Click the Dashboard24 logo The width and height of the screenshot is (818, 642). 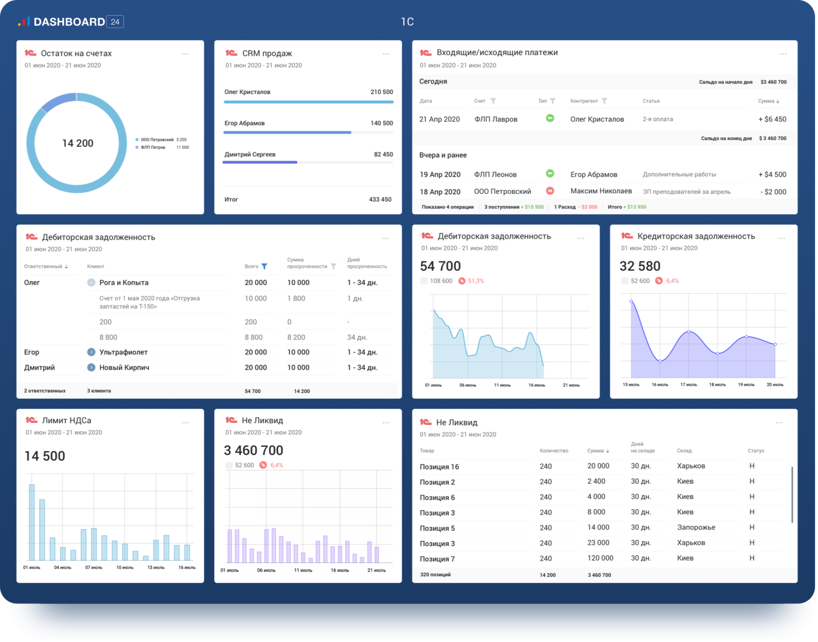click(71, 22)
